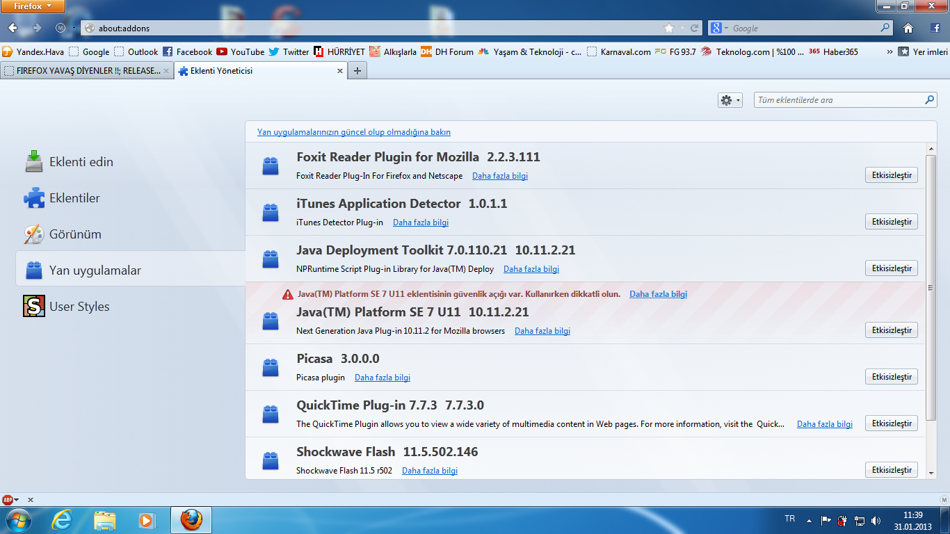Open the Outlook bookmark
Viewport: 950px width, 534px height.
[x=136, y=51]
